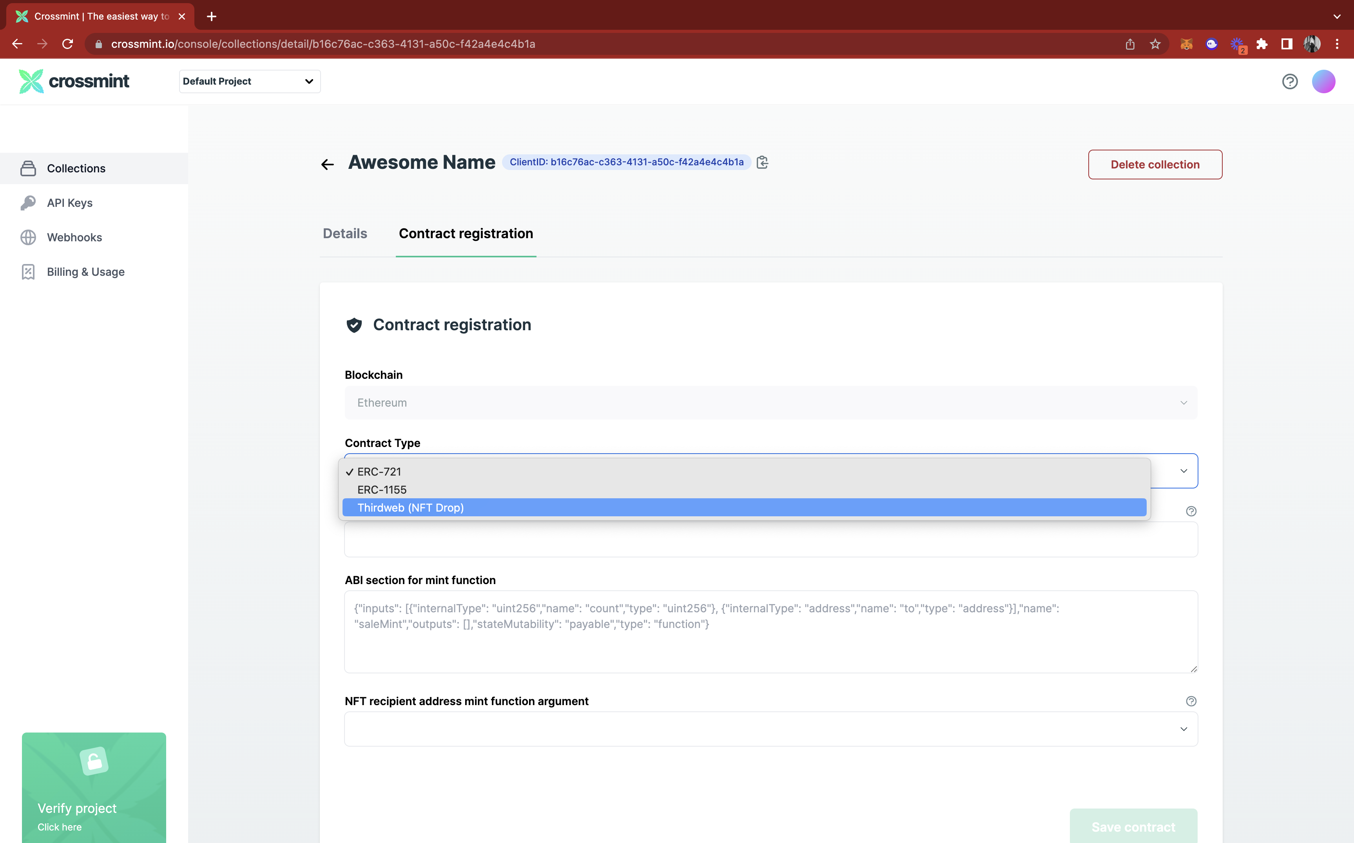The height and width of the screenshot is (843, 1354).
Task: Choose the ERC-721 option
Action: click(379, 472)
